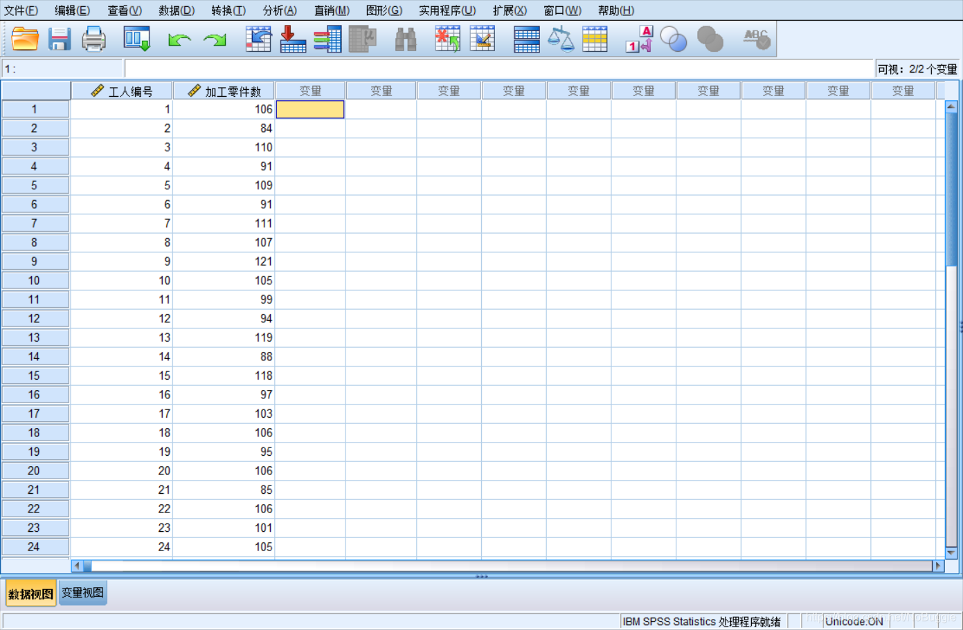Screen dimensions: 963x630
Task: Open the 窗口(W) menu
Action: (562, 10)
